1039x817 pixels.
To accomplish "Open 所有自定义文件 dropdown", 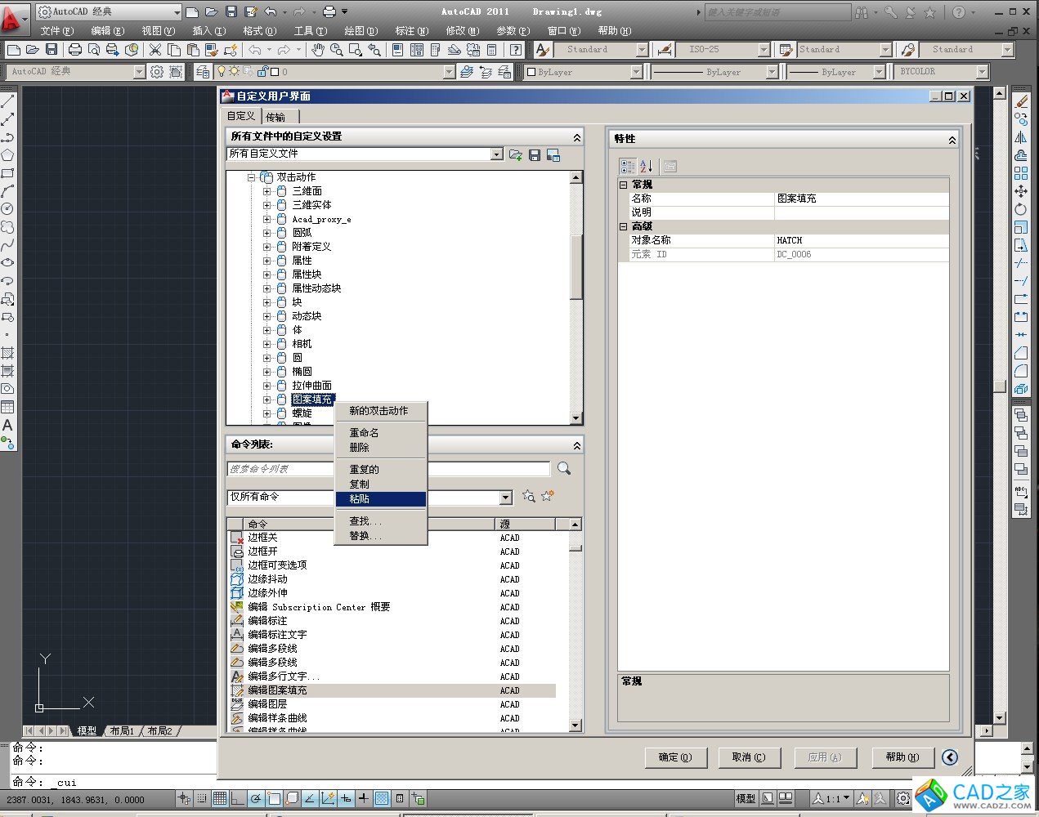I will point(496,154).
